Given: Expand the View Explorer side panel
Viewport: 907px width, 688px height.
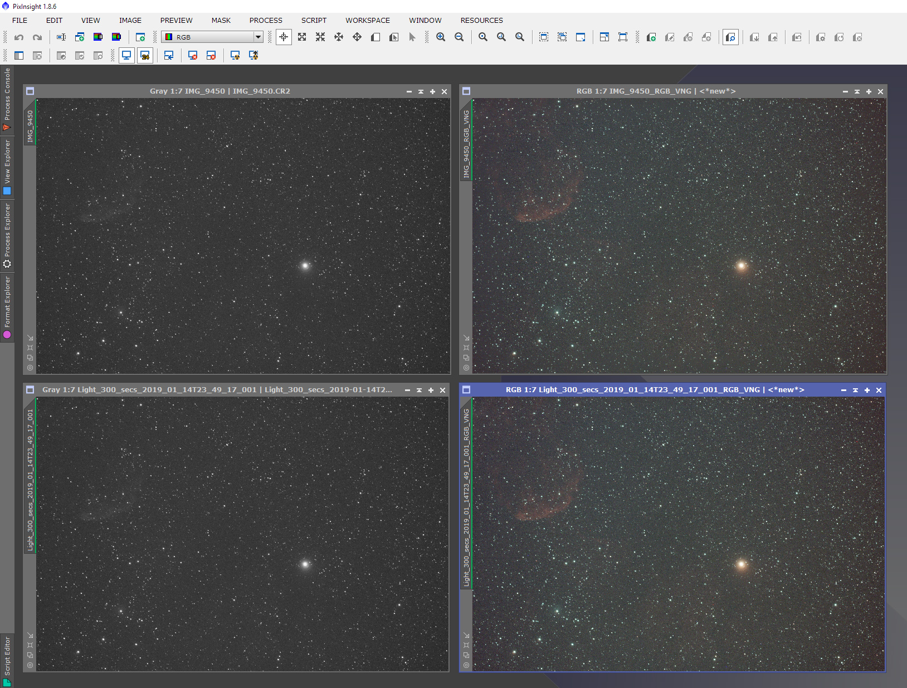Looking at the screenshot, I should [7, 167].
